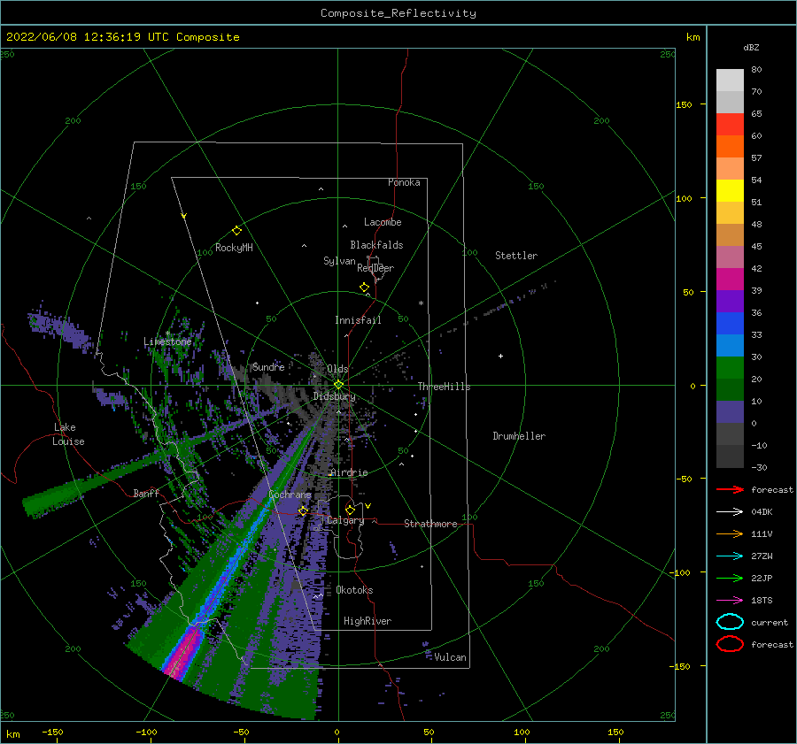The image size is (797, 744).
Task: Select the 80 dBZ light grey swatch
Action: point(730,80)
